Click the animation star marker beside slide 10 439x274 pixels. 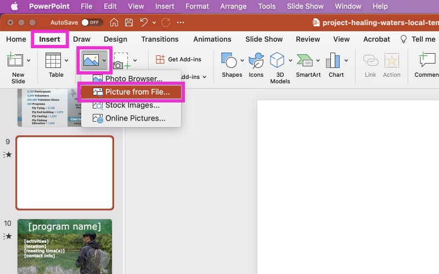click(x=8, y=236)
